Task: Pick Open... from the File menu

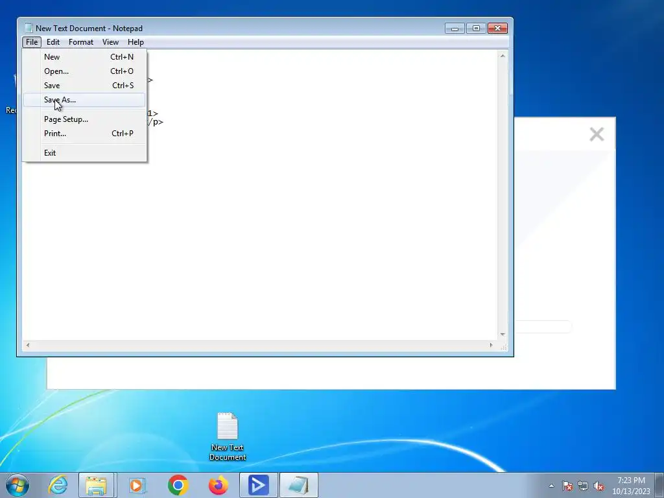Action: pyautogui.click(x=84, y=71)
